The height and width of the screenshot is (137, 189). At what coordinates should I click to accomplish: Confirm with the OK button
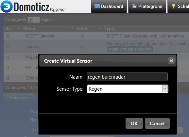coord(134,123)
